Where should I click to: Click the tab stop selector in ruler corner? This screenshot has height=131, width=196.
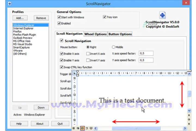(x=74, y=73)
